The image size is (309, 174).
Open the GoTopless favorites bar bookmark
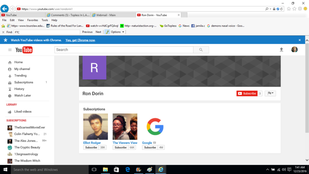[x=168, y=26]
